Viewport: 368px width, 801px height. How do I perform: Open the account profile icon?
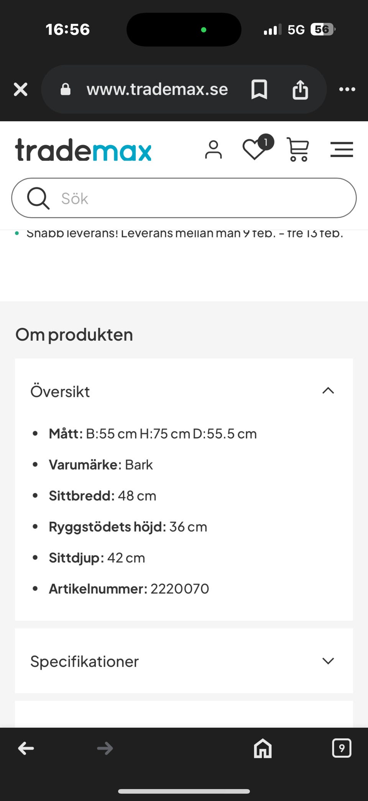214,150
